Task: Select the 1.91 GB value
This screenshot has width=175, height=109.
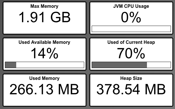Action: tap(45, 17)
